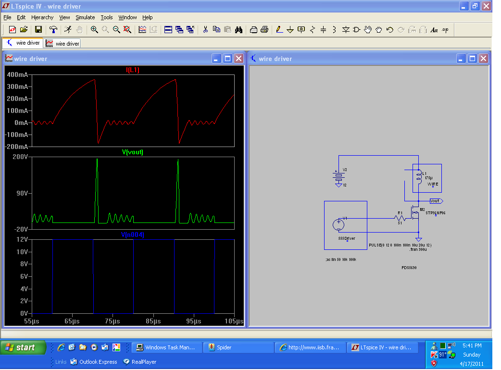
Task: Click the PULSE source parameters text
Action: pyautogui.click(x=400, y=245)
